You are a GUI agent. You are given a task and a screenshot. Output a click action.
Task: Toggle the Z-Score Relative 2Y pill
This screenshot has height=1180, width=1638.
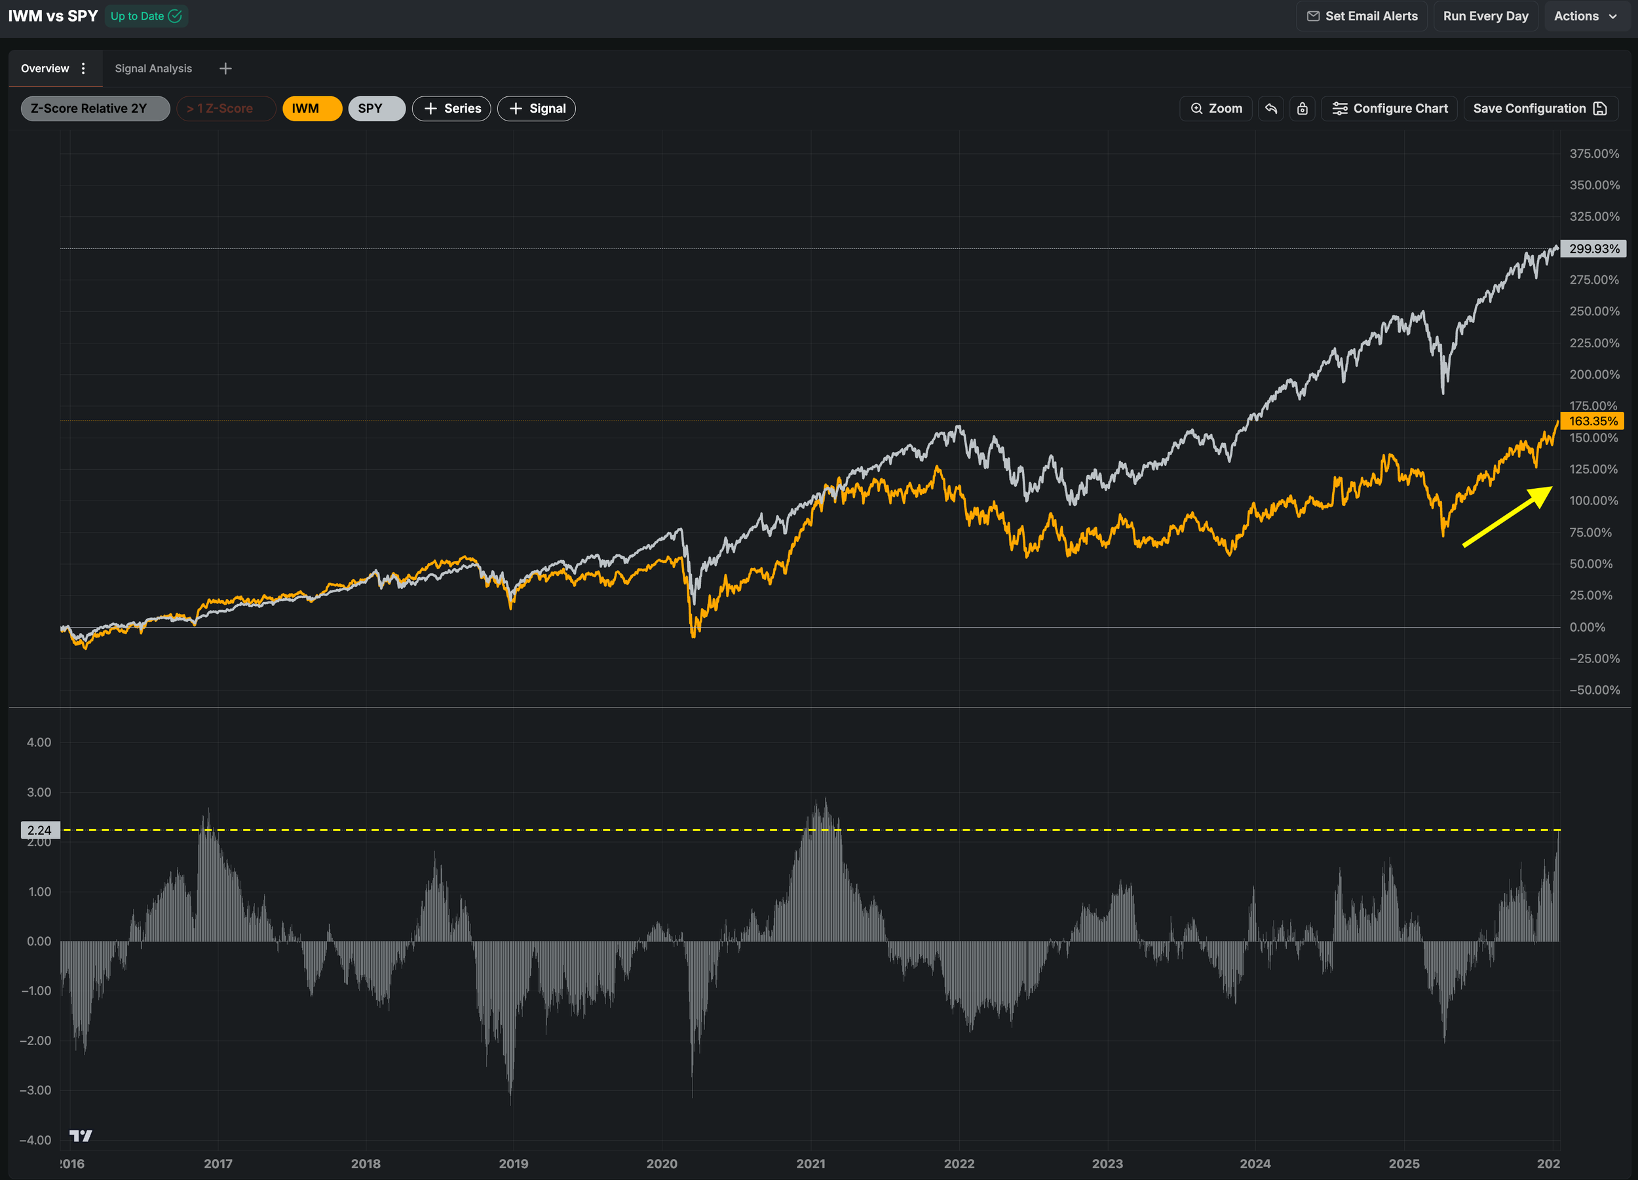tap(94, 108)
